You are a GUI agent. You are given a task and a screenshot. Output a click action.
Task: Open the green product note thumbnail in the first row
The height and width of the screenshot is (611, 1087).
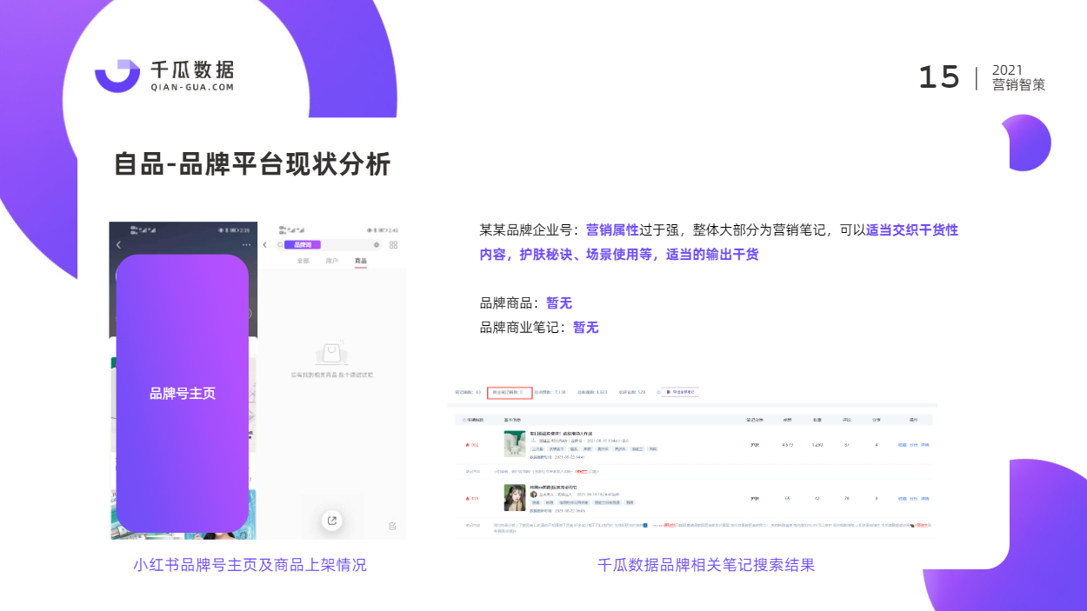[x=515, y=444]
